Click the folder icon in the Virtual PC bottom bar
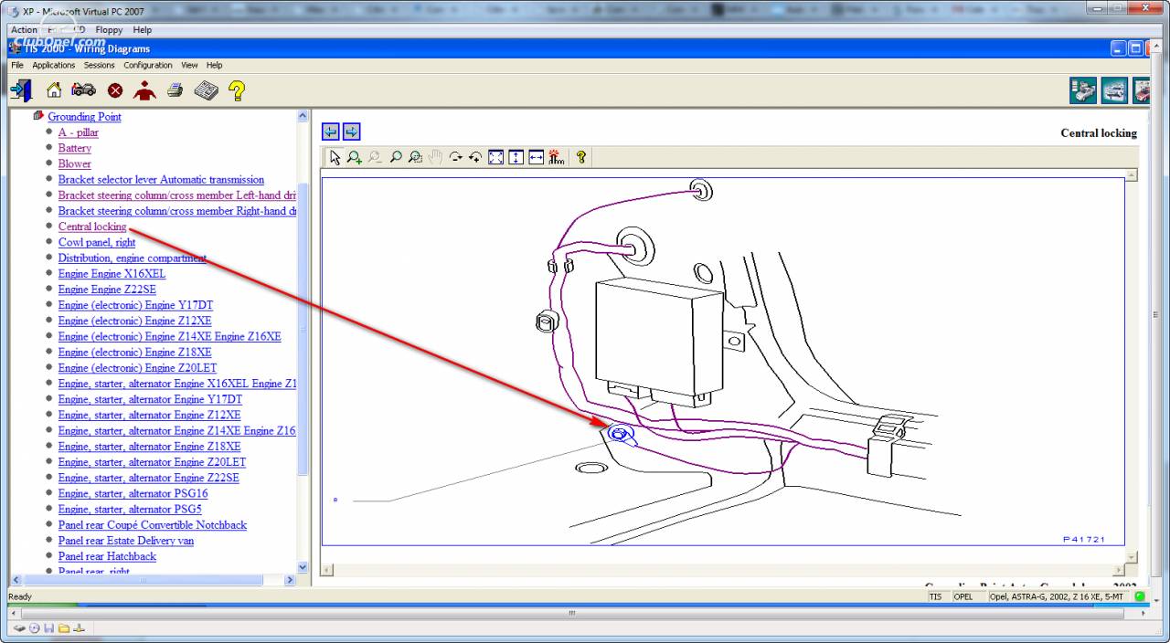This screenshot has height=643, width=1170. [x=64, y=628]
